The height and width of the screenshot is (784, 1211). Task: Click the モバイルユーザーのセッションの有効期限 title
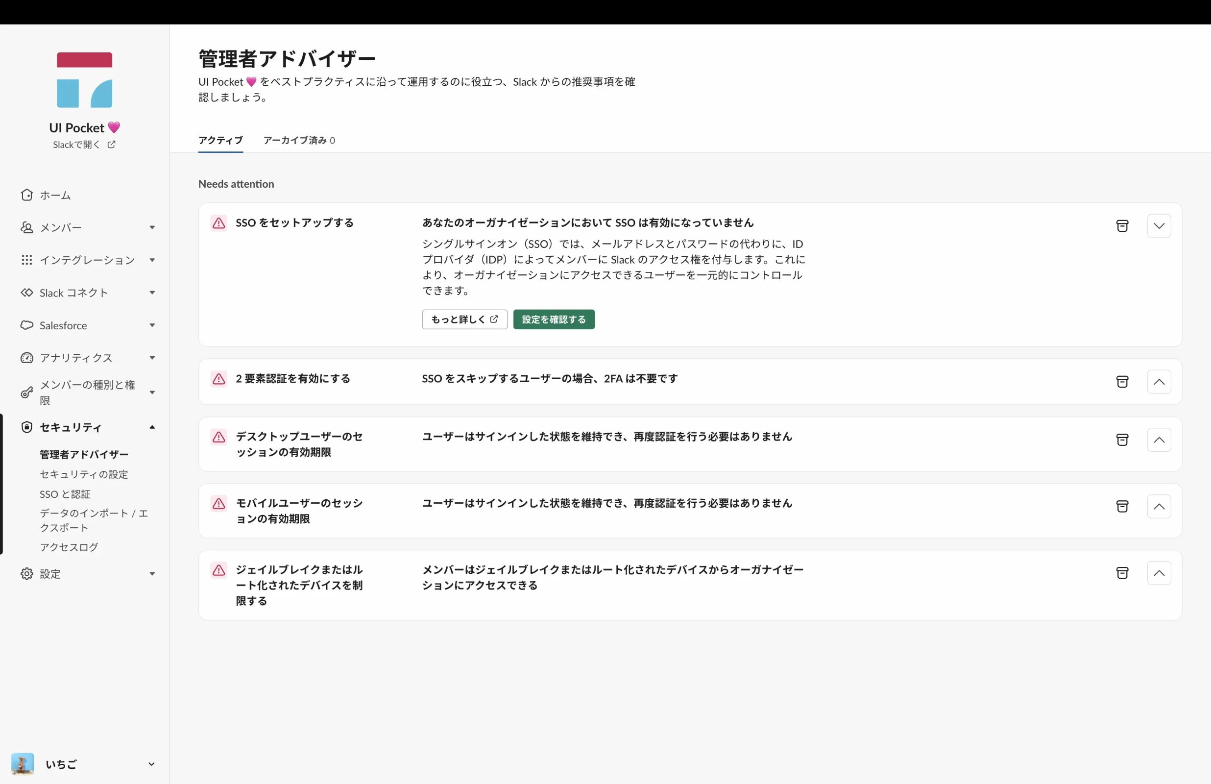pyautogui.click(x=299, y=511)
